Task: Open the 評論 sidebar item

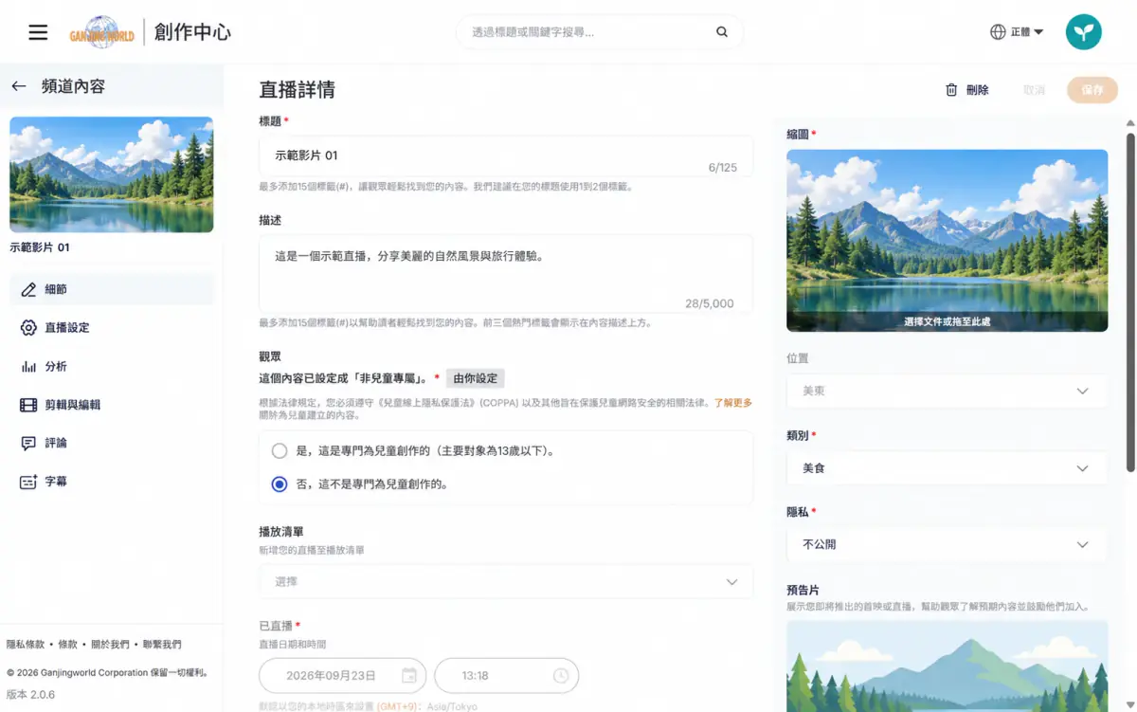Action: (x=112, y=443)
